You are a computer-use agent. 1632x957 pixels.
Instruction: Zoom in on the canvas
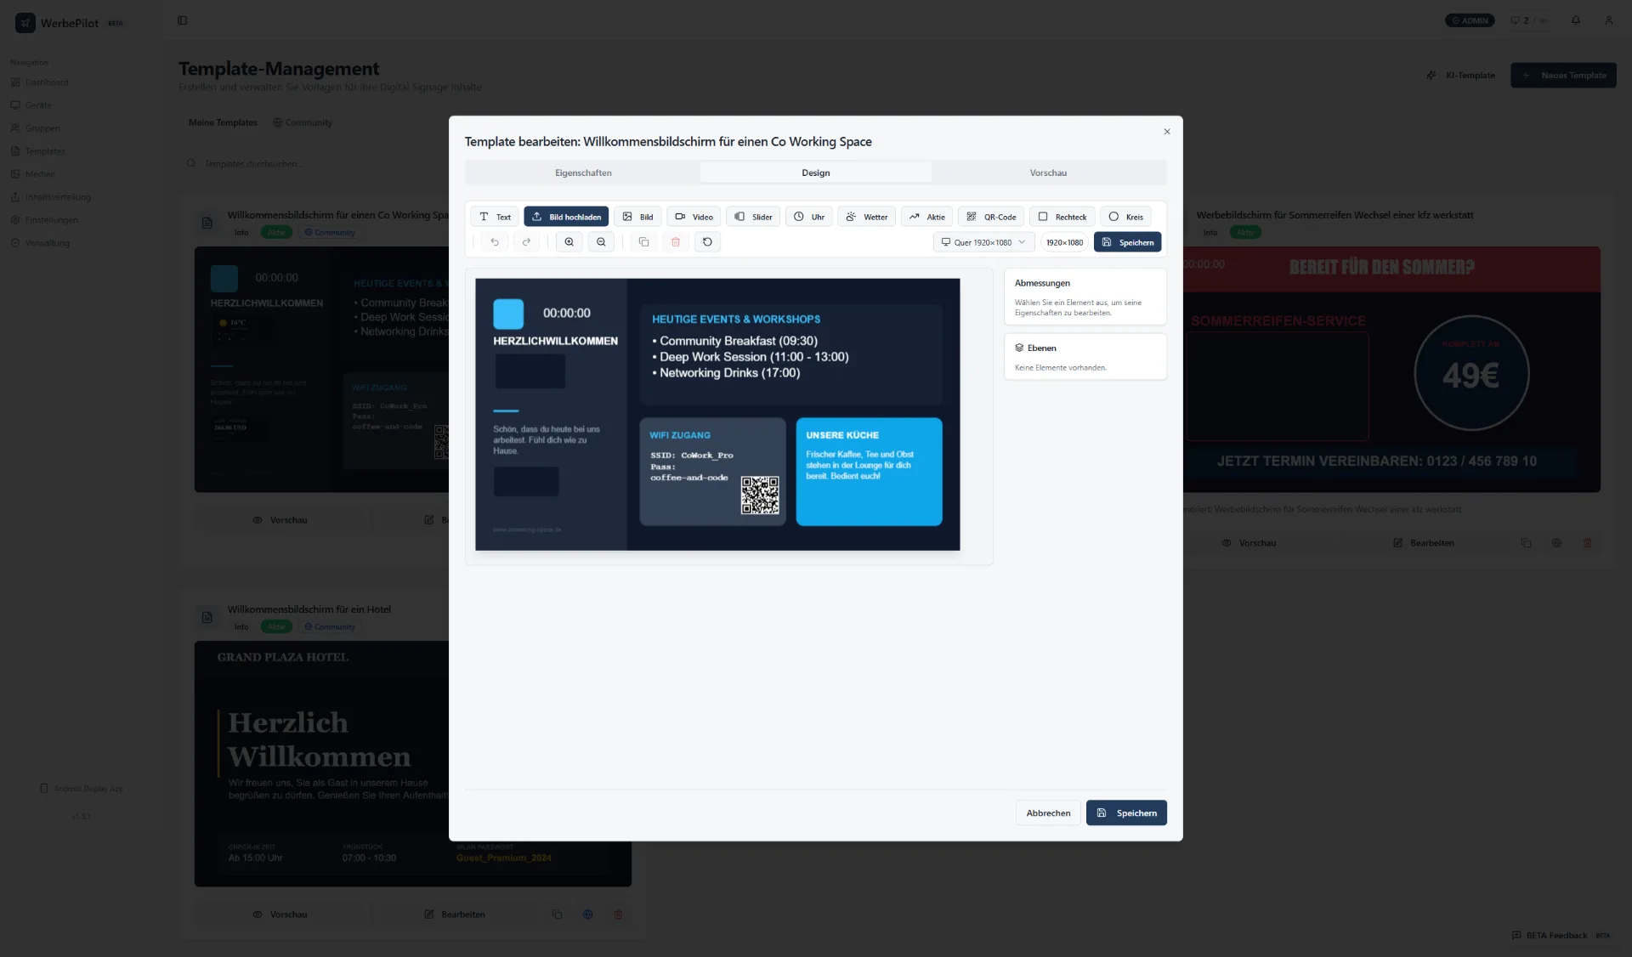click(x=569, y=242)
